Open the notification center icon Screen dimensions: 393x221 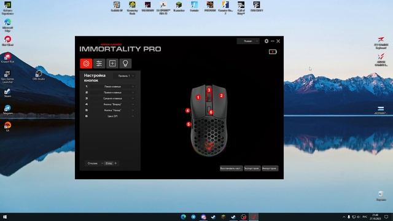386,217
